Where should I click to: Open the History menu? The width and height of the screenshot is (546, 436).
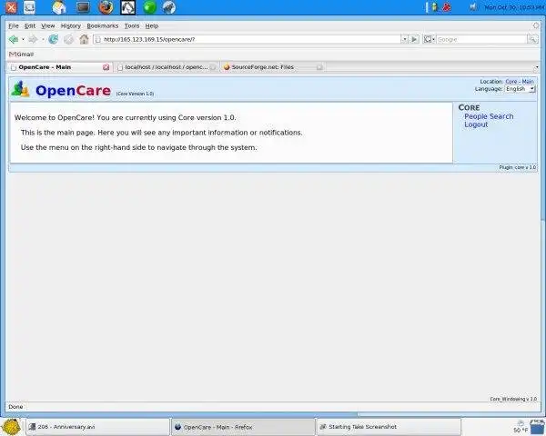point(70,25)
